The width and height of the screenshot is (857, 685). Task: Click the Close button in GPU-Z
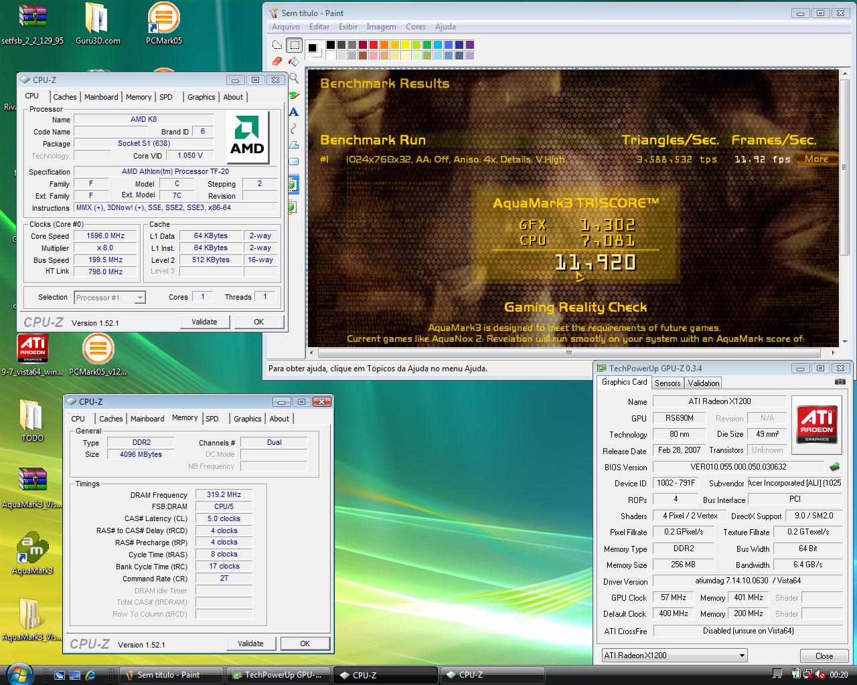824,656
